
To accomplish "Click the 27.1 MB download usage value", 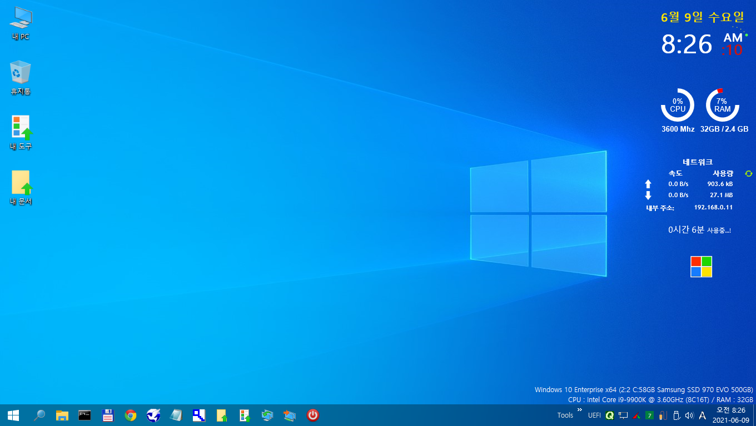I will coord(721,195).
